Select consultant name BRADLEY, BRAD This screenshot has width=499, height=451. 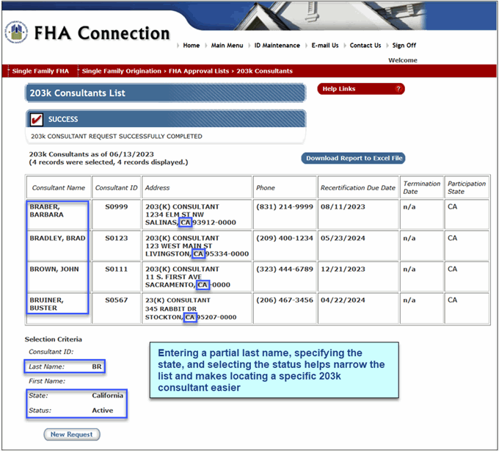click(x=57, y=238)
